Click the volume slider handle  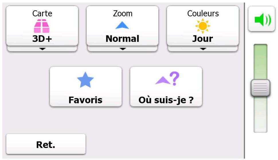(260, 88)
